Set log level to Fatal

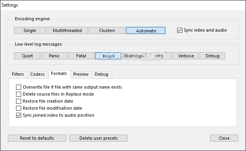pyautogui.click(x=81, y=56)
